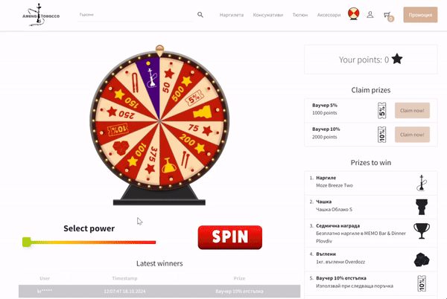This screenshot has height=299, width=447.
Task: Open the shopping cart icon
Action: pos(388,16)
